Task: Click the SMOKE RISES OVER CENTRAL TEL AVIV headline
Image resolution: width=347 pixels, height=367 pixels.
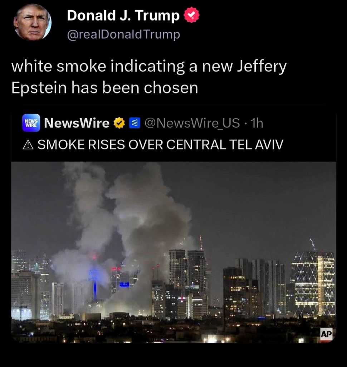Action: 160,144
